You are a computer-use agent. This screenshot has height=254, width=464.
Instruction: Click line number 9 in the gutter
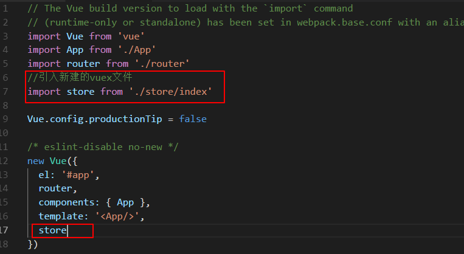[x=5, y=118]
